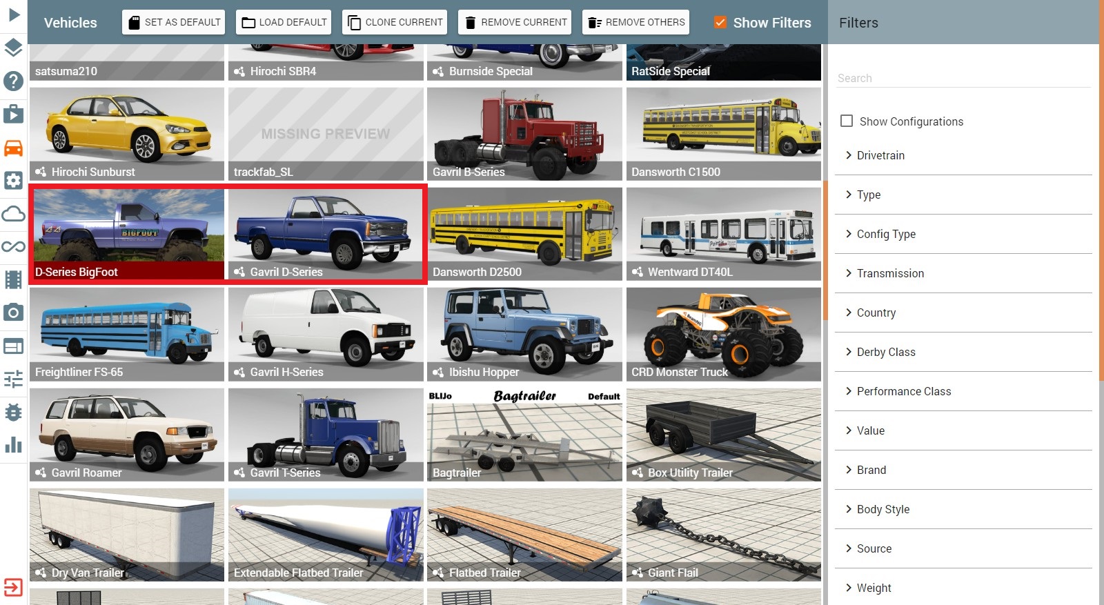Click the share icon on the Gavril H-Series tile
Screen dimensions: 1104x605
[x=239, y=372]
